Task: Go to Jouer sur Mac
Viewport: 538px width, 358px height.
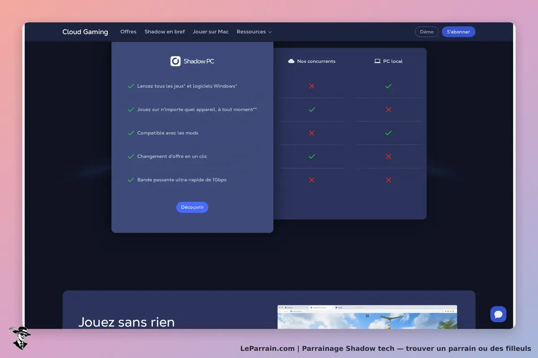Action: pos(211,32)
